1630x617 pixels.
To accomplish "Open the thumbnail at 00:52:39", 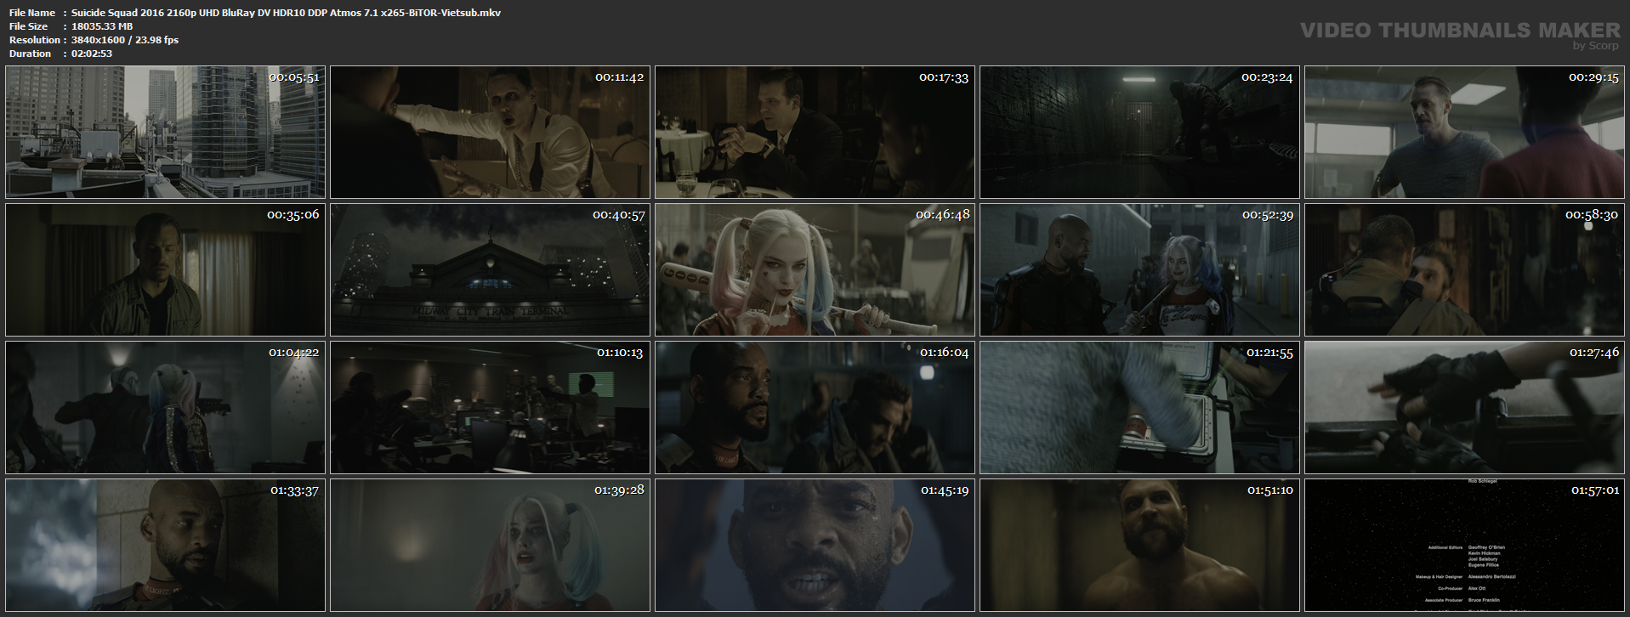I will click(1139, 269).
